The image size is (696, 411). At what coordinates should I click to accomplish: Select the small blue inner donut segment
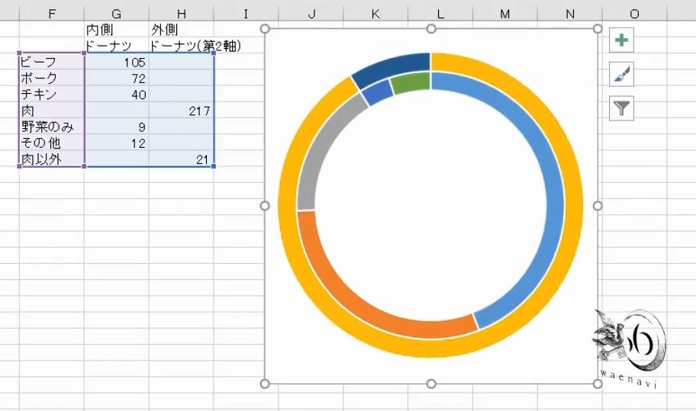(x=377, y=93)
